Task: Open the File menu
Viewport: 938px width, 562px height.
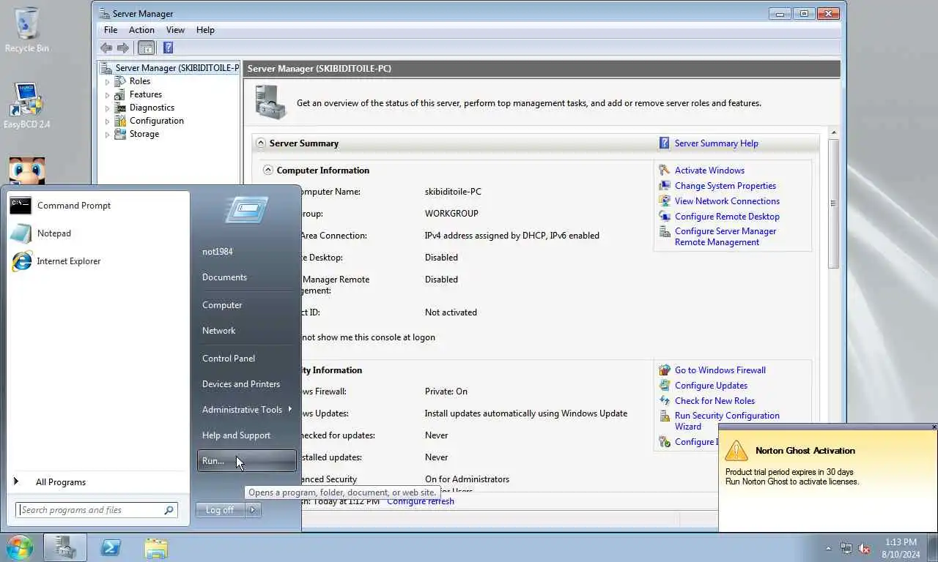Action: coord(111,30)
